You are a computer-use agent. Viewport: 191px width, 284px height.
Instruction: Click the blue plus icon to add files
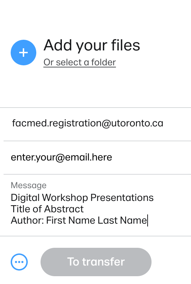pyautogui.click(x=23, y=53)
